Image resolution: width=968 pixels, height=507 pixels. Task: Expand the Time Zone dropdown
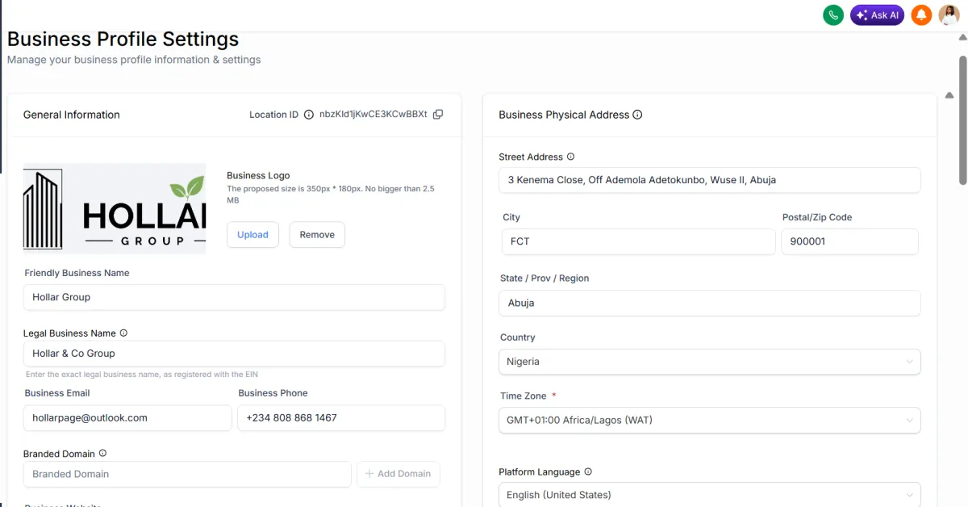coord(710,420)
